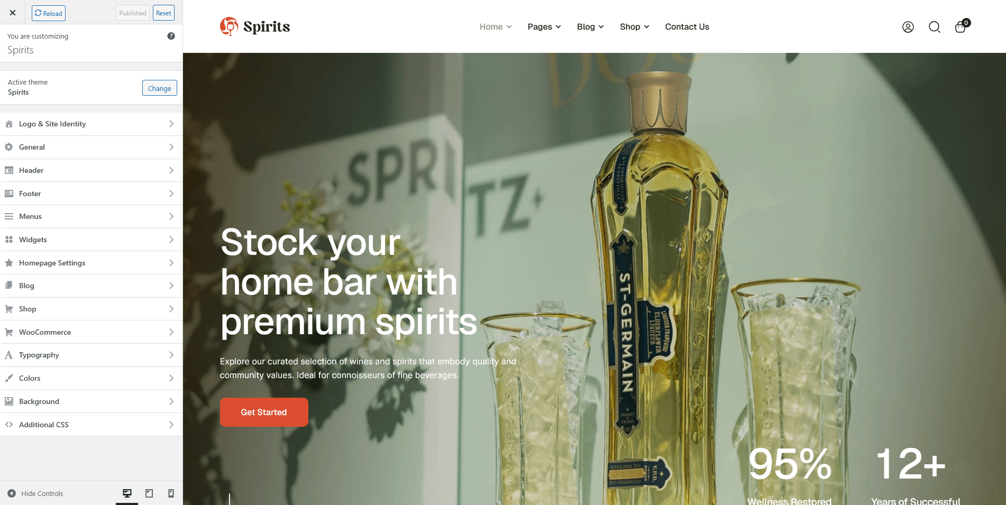Click the Spirits site logo
This screenshot has width=1006, height=505.
click(x=255, y=26)
